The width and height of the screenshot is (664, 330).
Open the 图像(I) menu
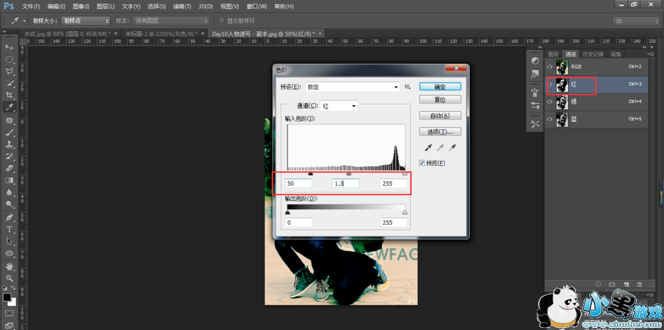click(80, 6)
